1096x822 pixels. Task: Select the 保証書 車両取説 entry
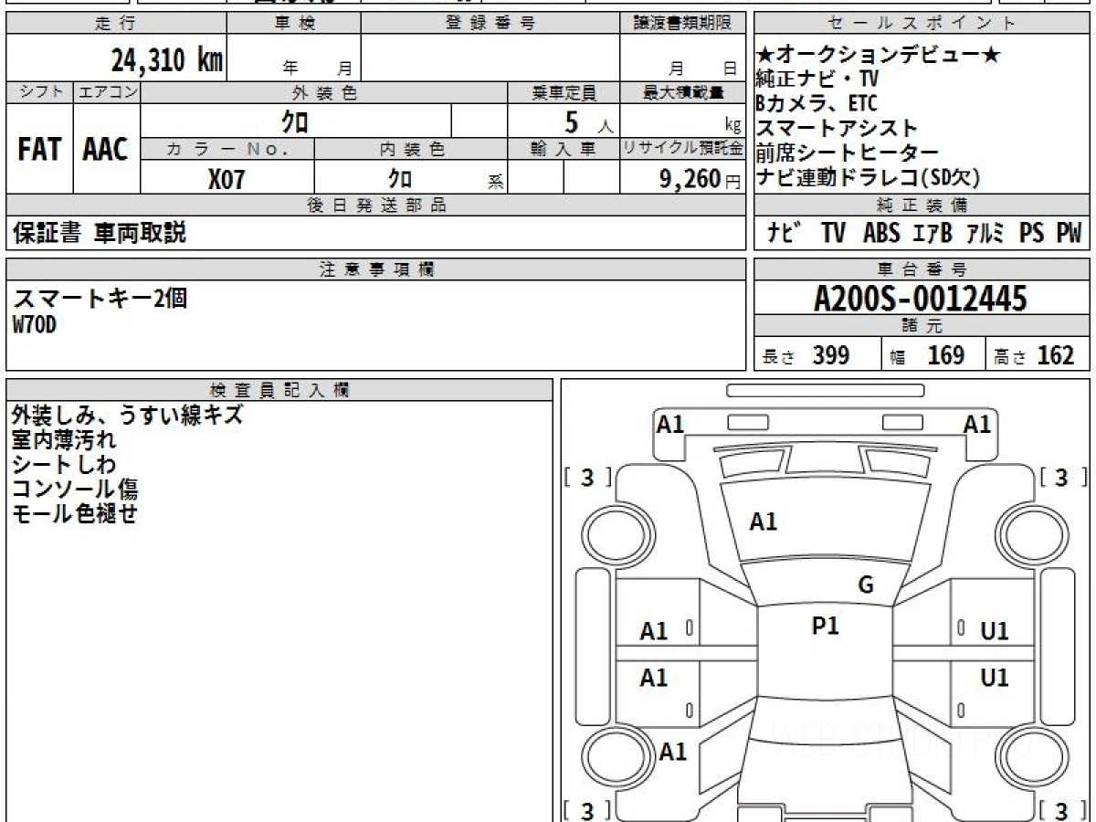coord(99,233)
